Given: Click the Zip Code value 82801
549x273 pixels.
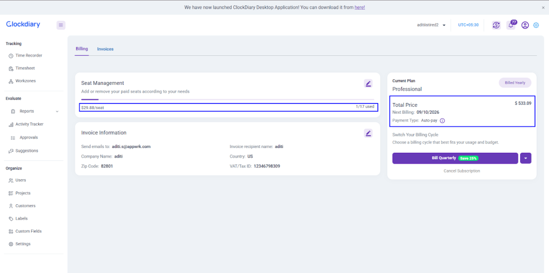Looking at the screenshot, I should (107, 166).
